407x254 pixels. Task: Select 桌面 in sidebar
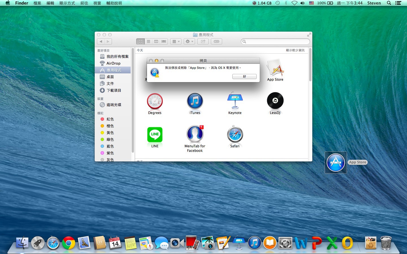pos(113,77)
